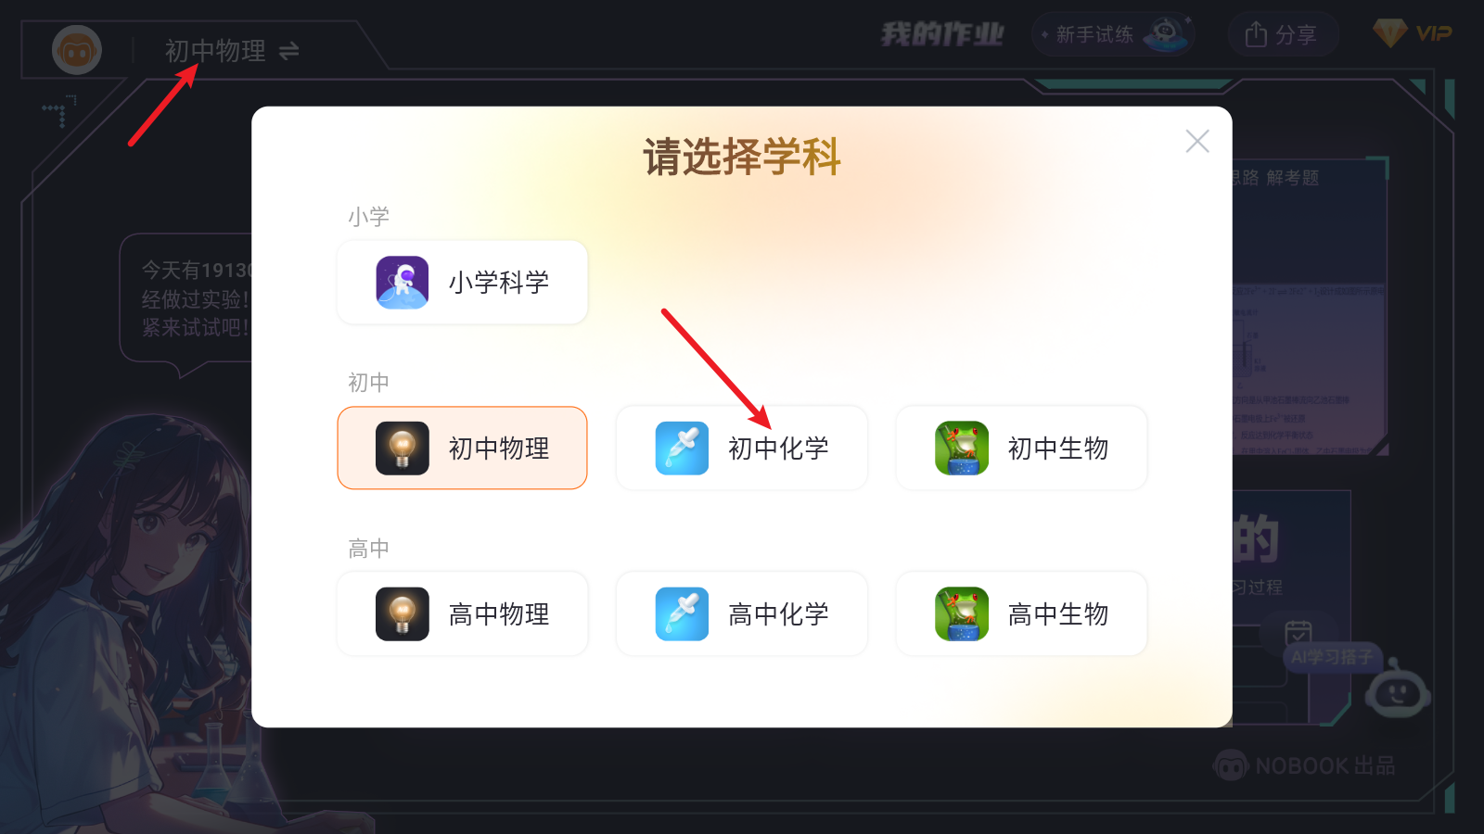1484x834 pixels.
Task: Click the 初中生物 frog icon
Action: point(962,449)
